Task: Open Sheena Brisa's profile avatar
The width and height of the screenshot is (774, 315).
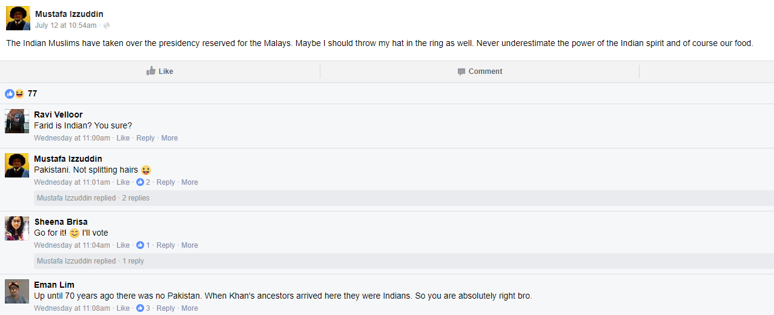Action: coord(17,228)
